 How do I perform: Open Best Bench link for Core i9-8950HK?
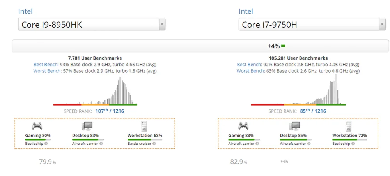[46, 64]
